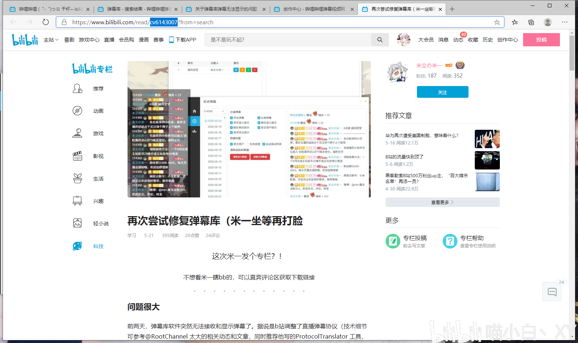
Task: Open article B站的流量快到顶了
Action: click(404, 157)
